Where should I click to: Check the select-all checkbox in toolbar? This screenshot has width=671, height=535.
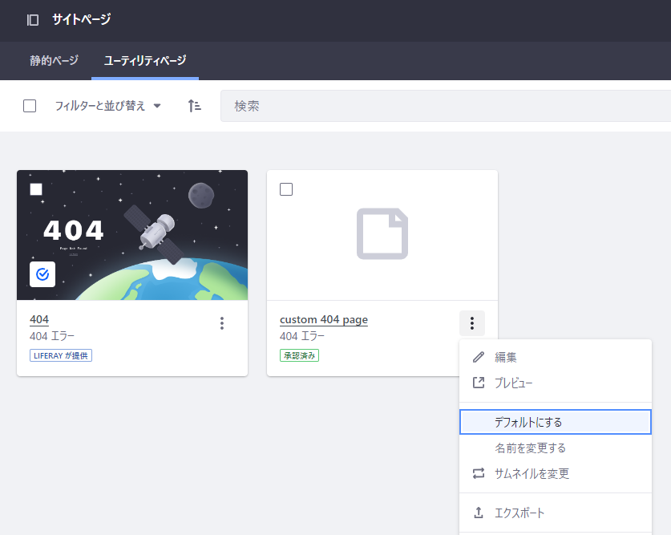click(30, 106)
